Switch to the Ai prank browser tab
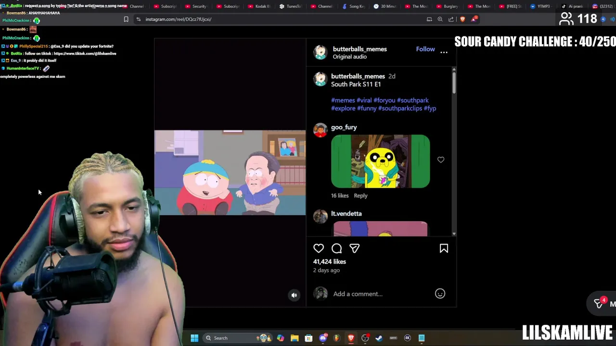The height and width of the screenshot is (346, 616). click(573, 6)
